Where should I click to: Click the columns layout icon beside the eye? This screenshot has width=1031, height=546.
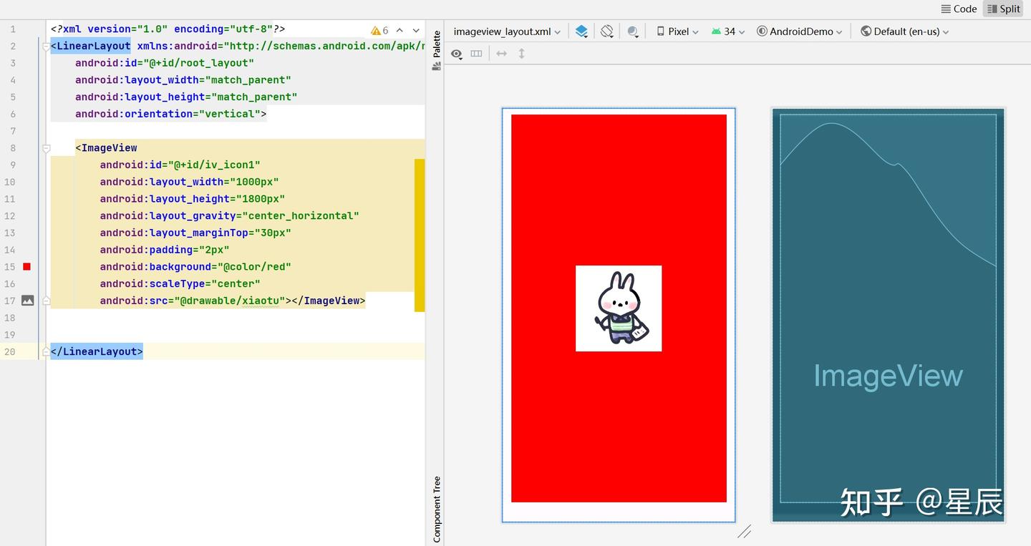[x=476, y=54]
